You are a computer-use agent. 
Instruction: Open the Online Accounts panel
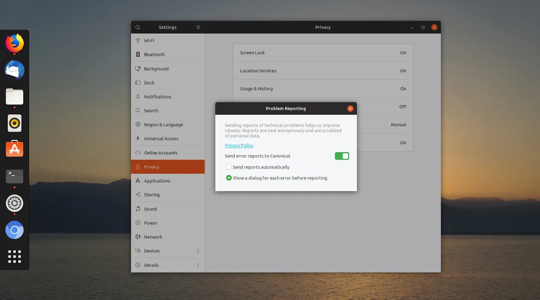click(x=168, y=153)
